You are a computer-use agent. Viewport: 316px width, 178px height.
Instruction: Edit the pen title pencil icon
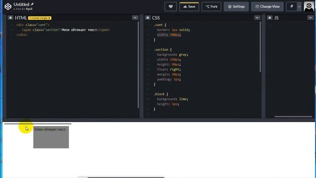[x=32, y=4]
